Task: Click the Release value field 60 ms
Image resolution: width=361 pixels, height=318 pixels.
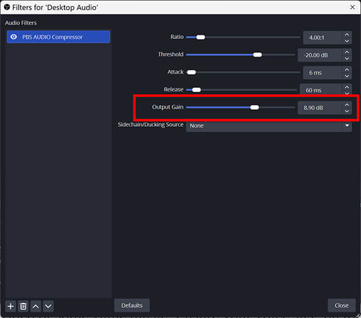Action: (x=321, y=90)
